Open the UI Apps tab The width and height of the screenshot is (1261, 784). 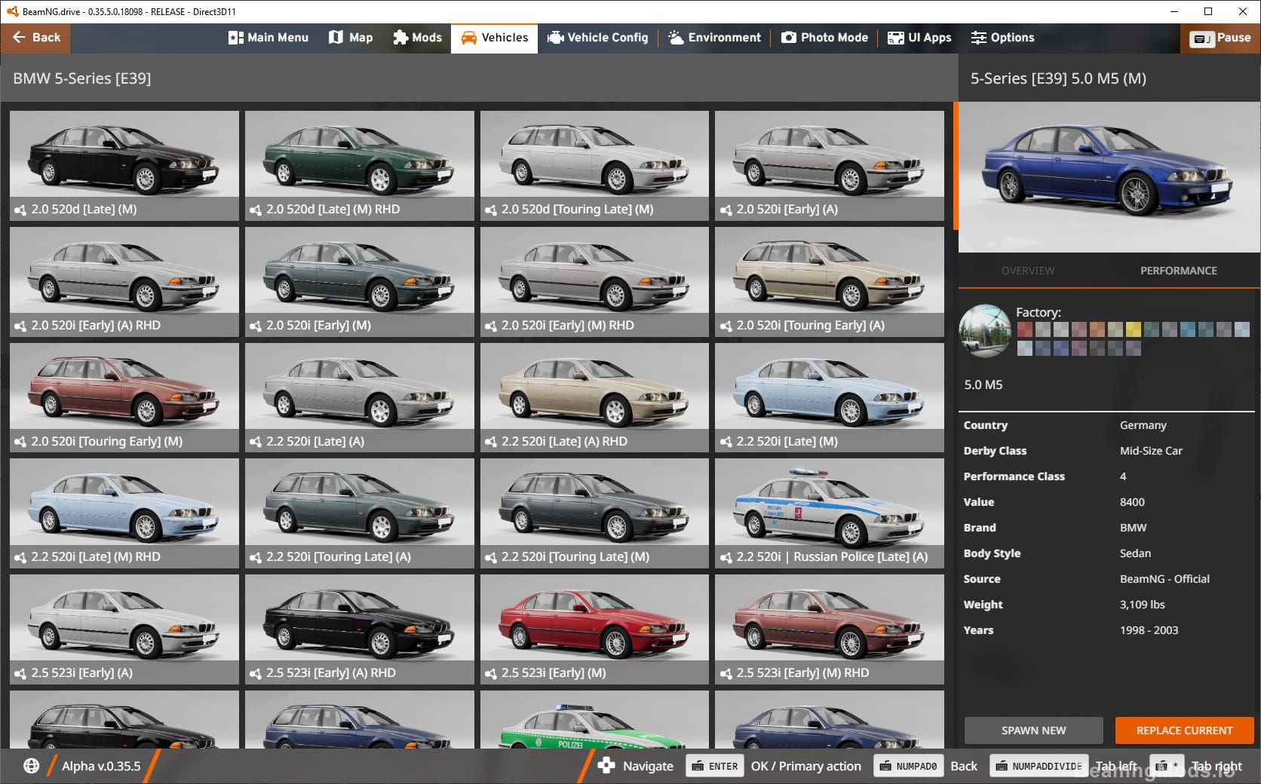pyautogui.click(x=919, y=38)
